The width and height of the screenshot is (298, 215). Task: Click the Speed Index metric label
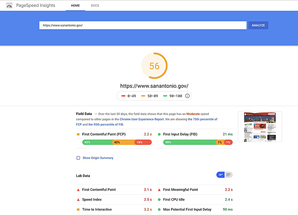click(92, 200)
